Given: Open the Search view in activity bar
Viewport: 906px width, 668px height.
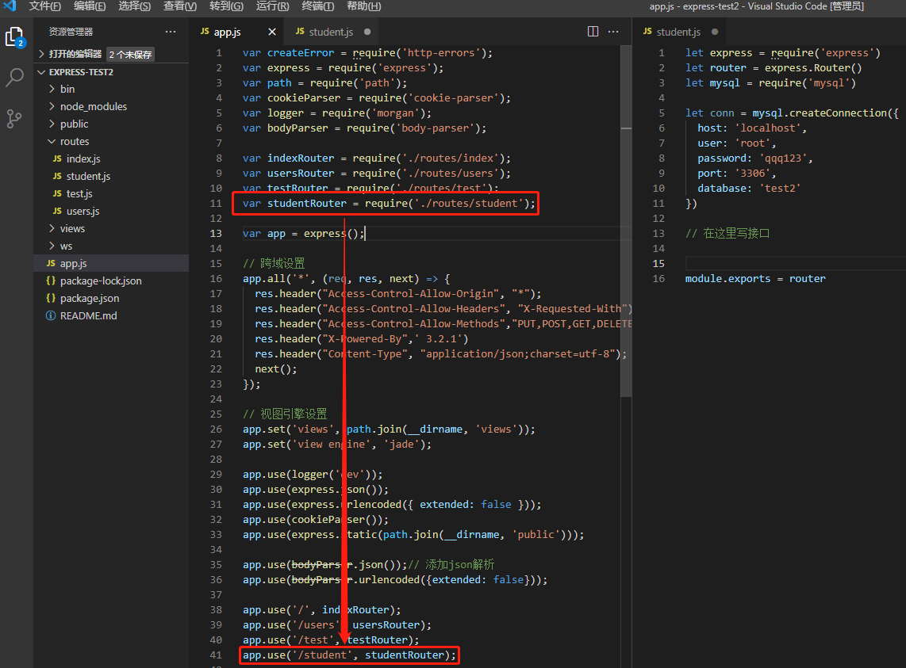Looking at the screenshot, I should (14, 77).
